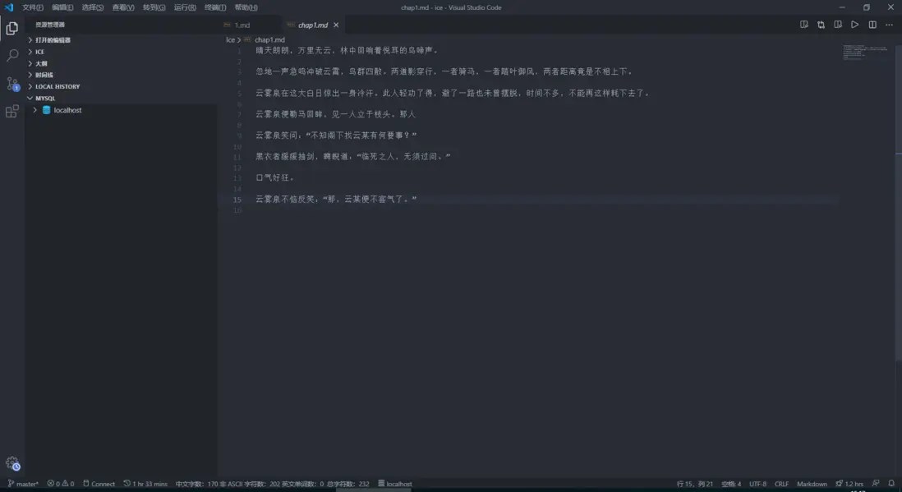Viewport: 902px width, 492px height.
Task: Click the VS Code logo in title bar
Action: tap(9, 7)
